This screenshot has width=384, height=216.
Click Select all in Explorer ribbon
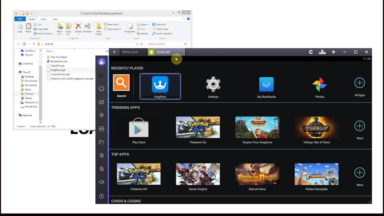coord(159,25)
